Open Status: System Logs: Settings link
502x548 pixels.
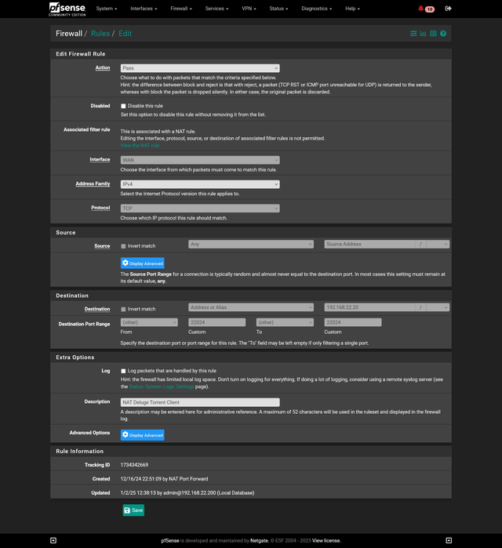tap(162, 387)
